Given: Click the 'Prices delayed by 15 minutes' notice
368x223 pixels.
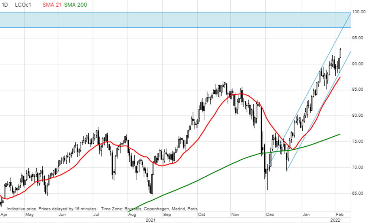Looking at the screenshot, I should point(68,209).
